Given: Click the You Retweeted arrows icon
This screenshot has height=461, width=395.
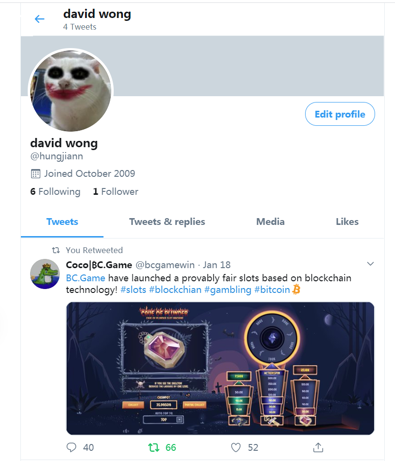Looking at the screenshot, I should [56, 250].
